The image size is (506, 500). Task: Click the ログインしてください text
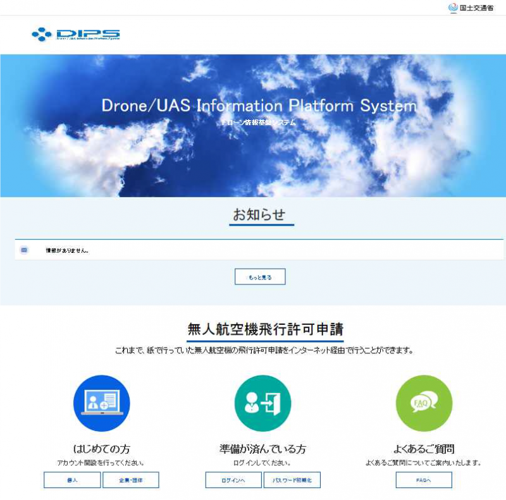click(262, 463)
